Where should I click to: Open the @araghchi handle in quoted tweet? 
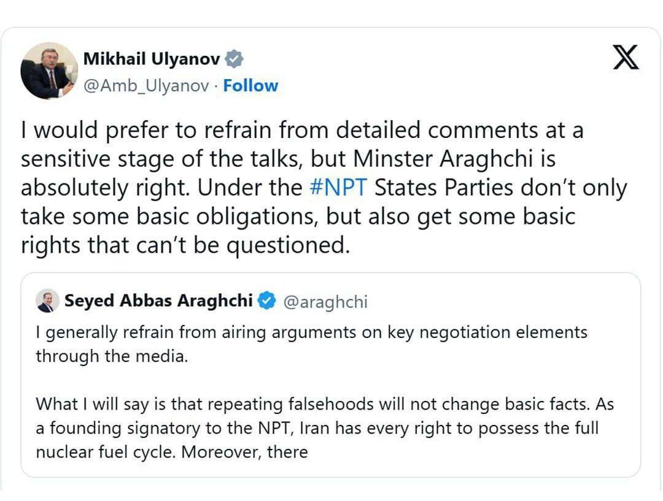click(325, 302)
